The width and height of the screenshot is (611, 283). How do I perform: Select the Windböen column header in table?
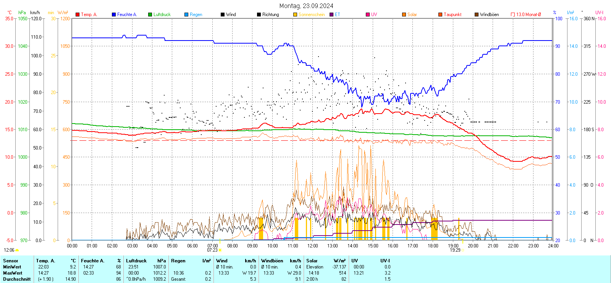tap(272, 261)
